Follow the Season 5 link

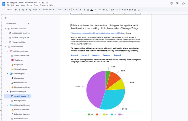point(118,55)
